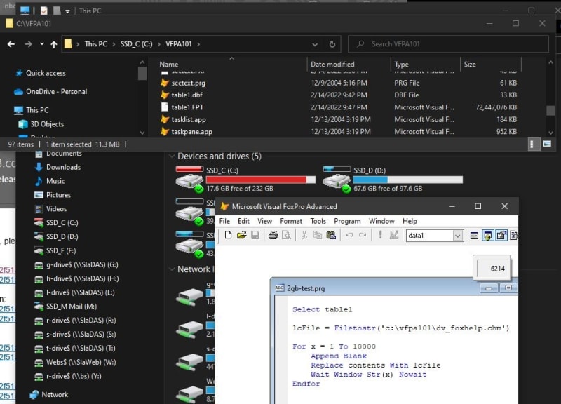Select the table1.FPT file row
The height and width of the screenshot is (404, 561).
pos(339,107)
